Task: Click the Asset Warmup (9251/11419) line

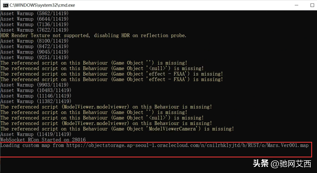Action: 34,57
